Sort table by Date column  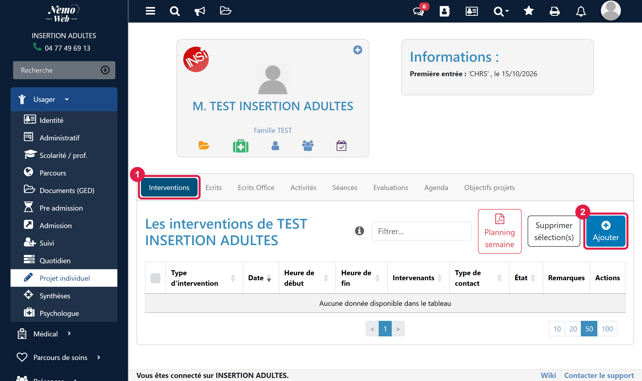[x=261, y=278]
